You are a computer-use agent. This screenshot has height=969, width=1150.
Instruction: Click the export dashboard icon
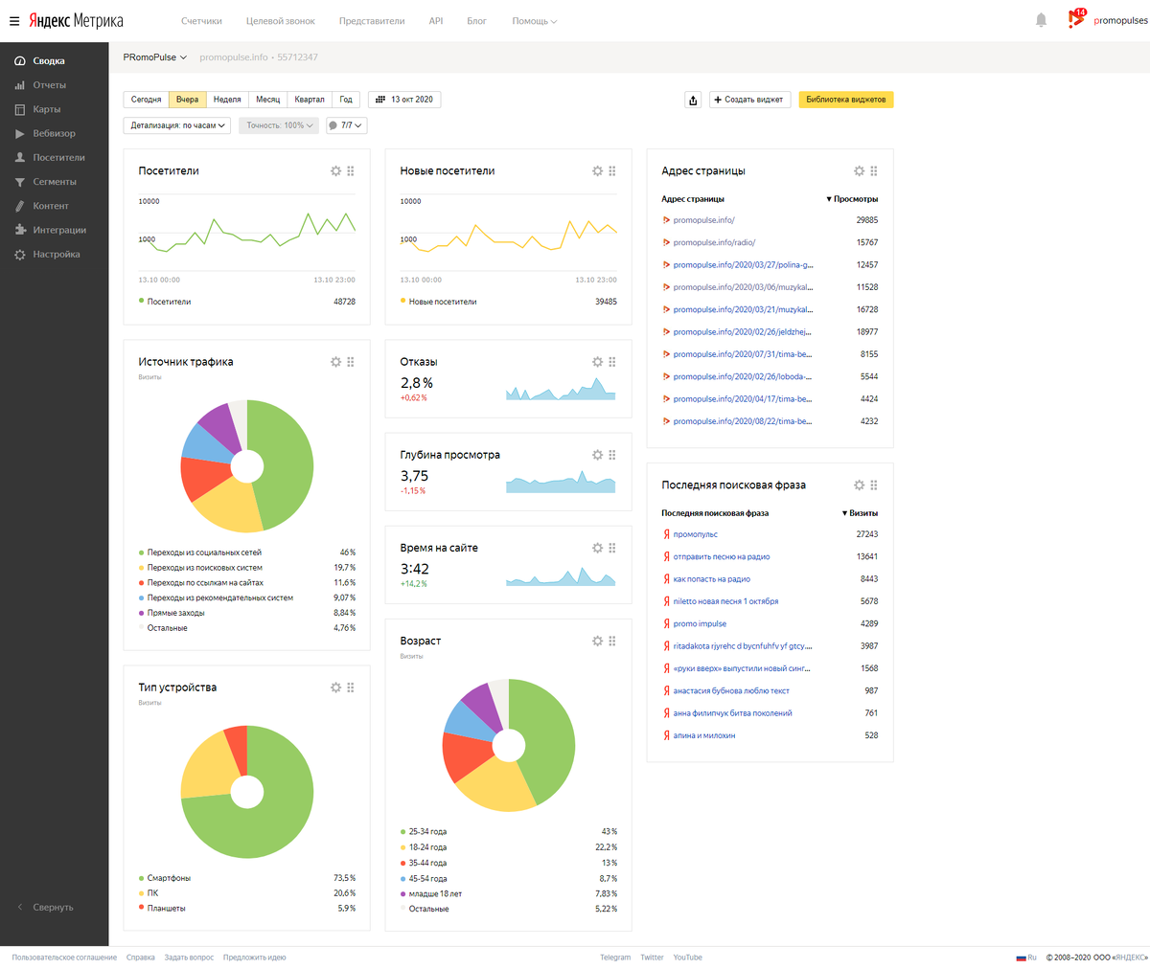[693, 100]
